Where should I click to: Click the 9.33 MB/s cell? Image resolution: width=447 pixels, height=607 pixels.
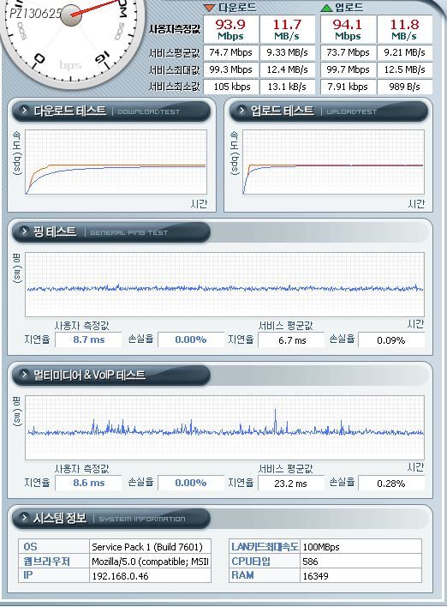coord(288,52)
